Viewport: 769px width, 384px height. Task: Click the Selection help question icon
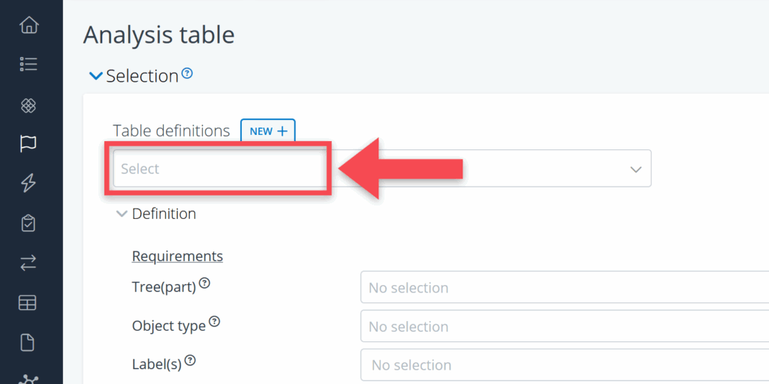coord(188,73)
